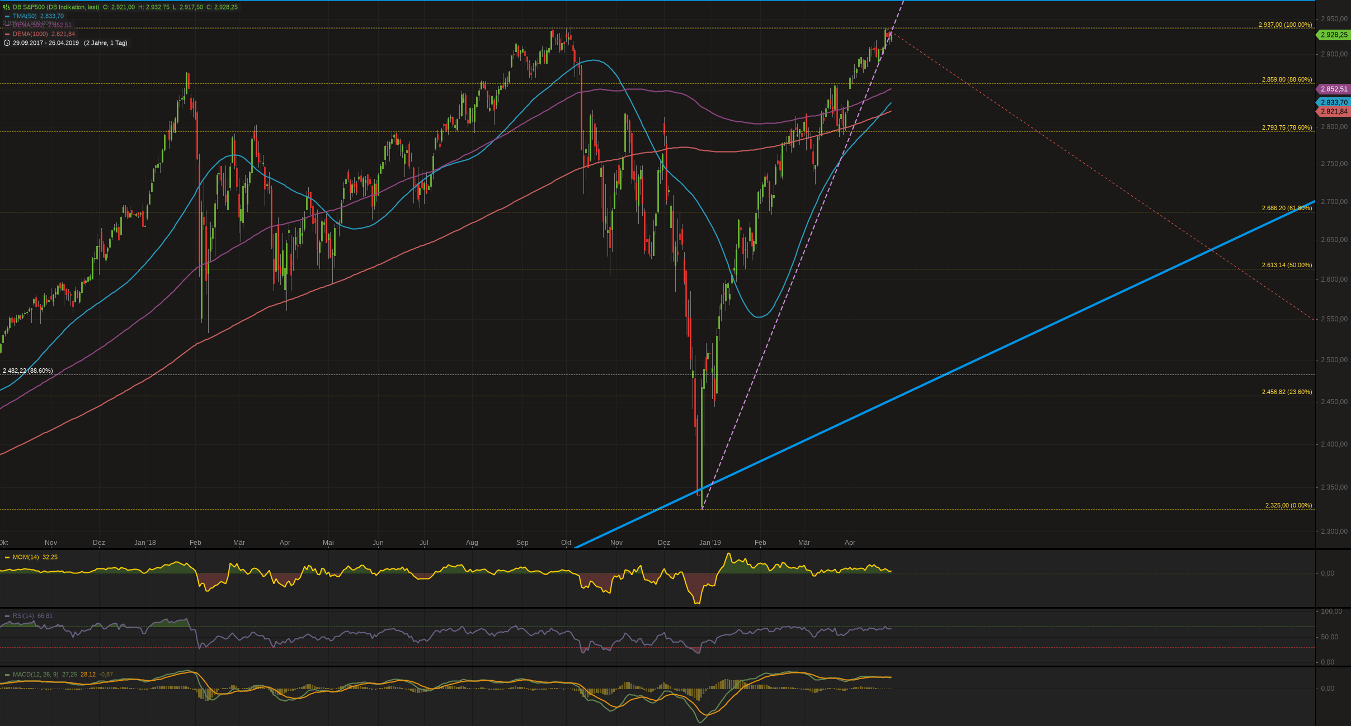Click the purple DEMA(500) legend marker
1351x726 pixels.
(x=7, y=25)
